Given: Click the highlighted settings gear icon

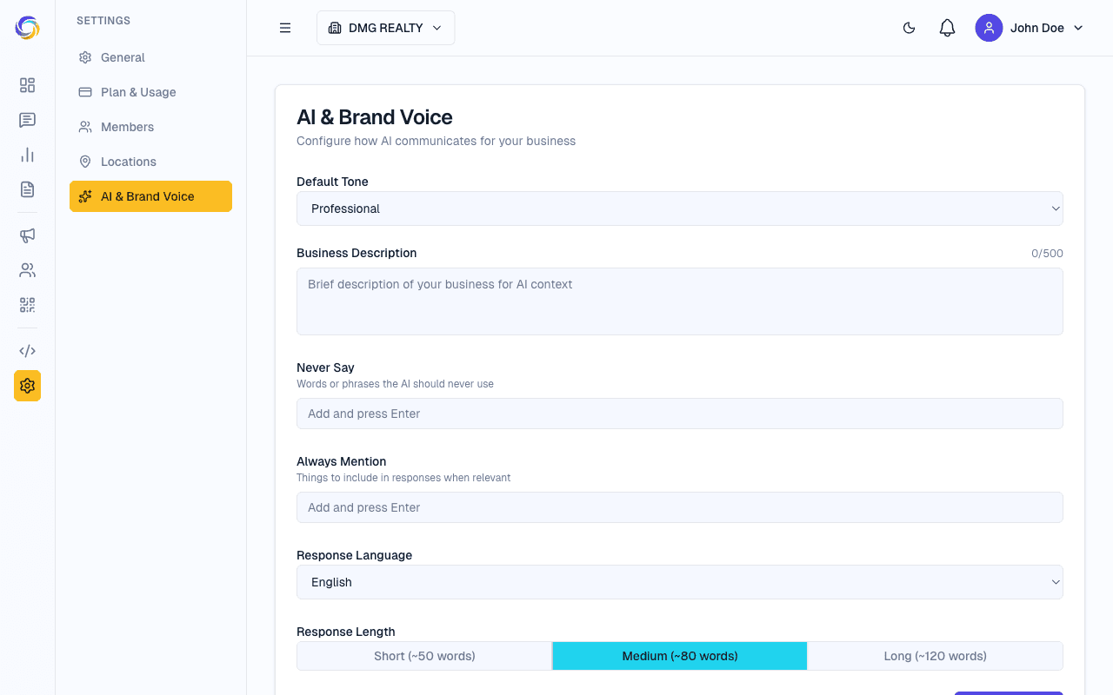Looking at the screenshot, I should pos(27,386).
